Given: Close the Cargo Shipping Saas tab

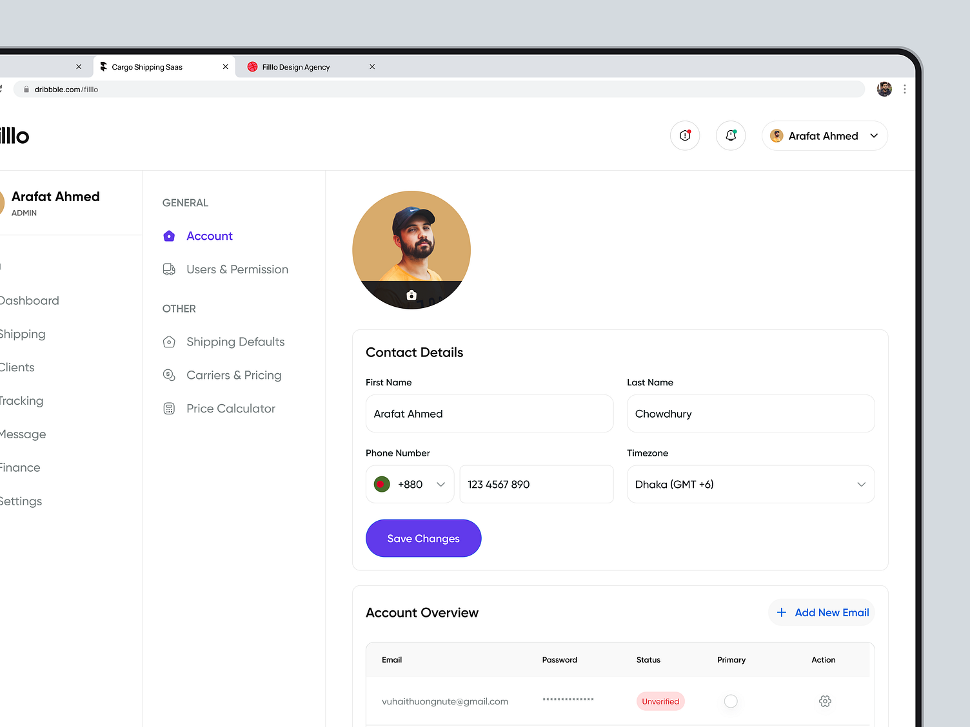Looking at the screenshot, I should pyautogui.click(x=226, y=67).
